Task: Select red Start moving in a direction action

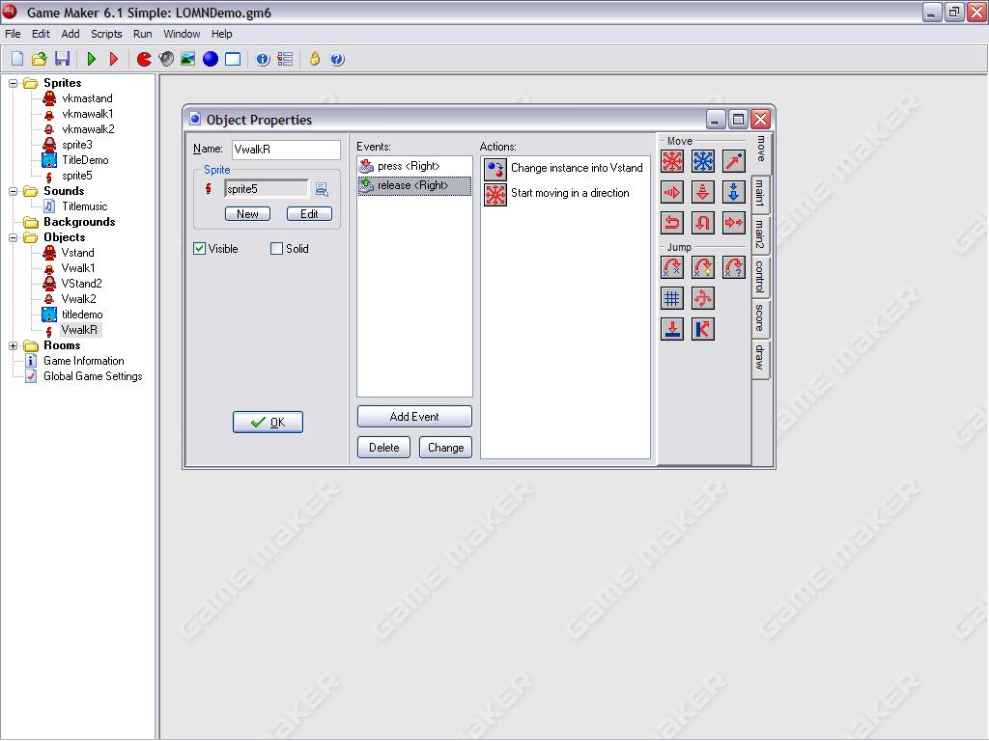Action: pyautogui.click(x=672, y=161)
